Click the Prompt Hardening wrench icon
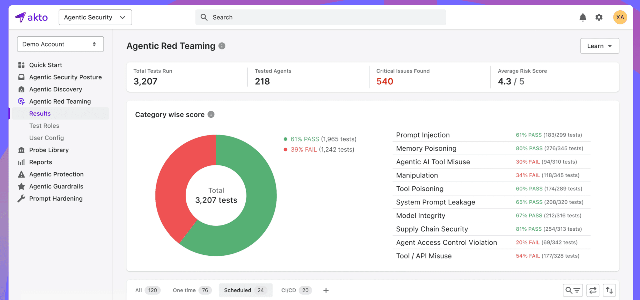This screenshot has width=640, height=300. point(21,199)
